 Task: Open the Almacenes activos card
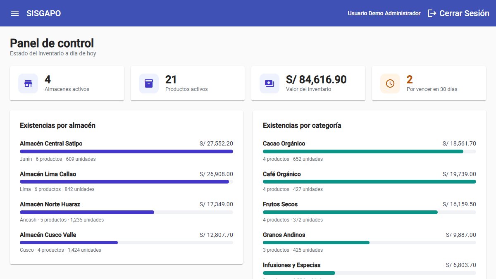(67, 83)
